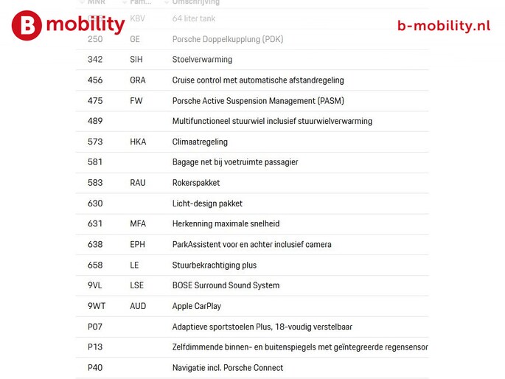Click the Adaptieve sportstoelen Plus row
This screenshot has width=505, height=379.
(262, 327)
